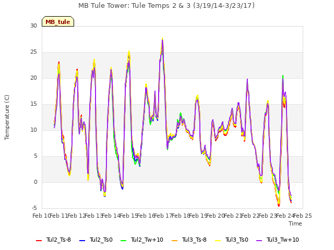The width and height of the screenshot is (334, 250).
Task: Toggle the Tul2_Ts0 legend entry
Action: [96, 240]
